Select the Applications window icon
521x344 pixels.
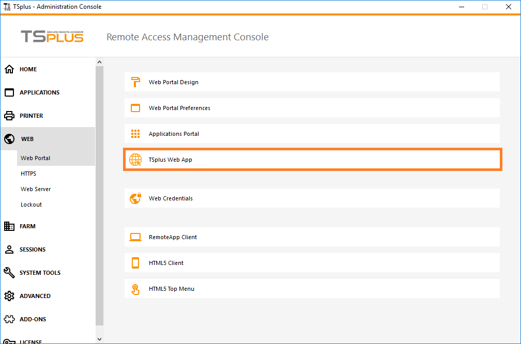tap(9, 92)
